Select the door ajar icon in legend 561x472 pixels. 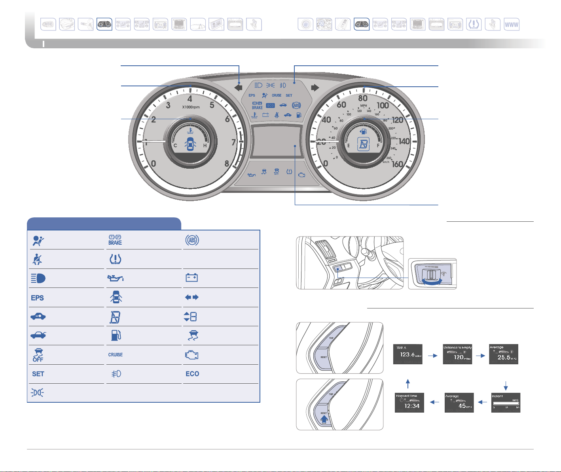coord(116,297)
